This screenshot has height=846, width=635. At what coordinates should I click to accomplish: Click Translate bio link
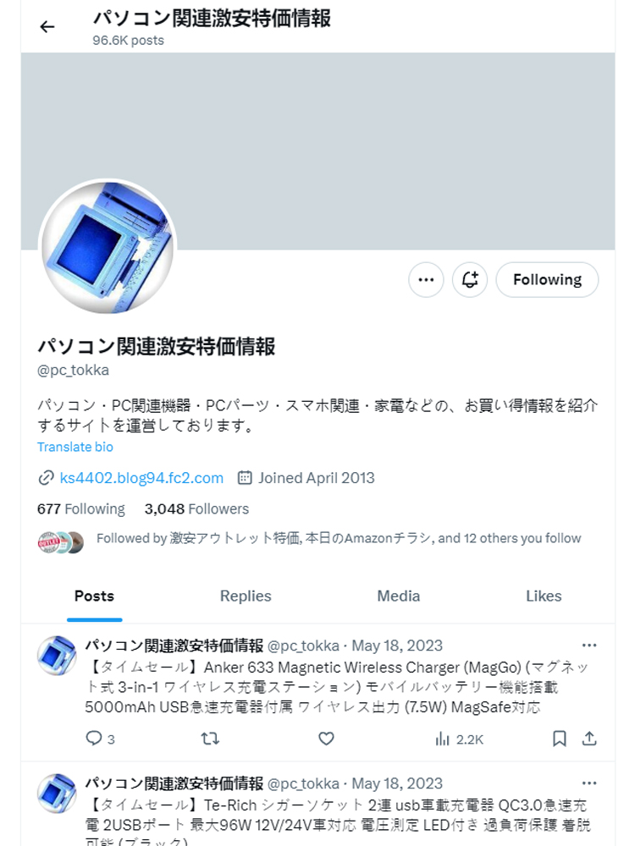(75, 448)
